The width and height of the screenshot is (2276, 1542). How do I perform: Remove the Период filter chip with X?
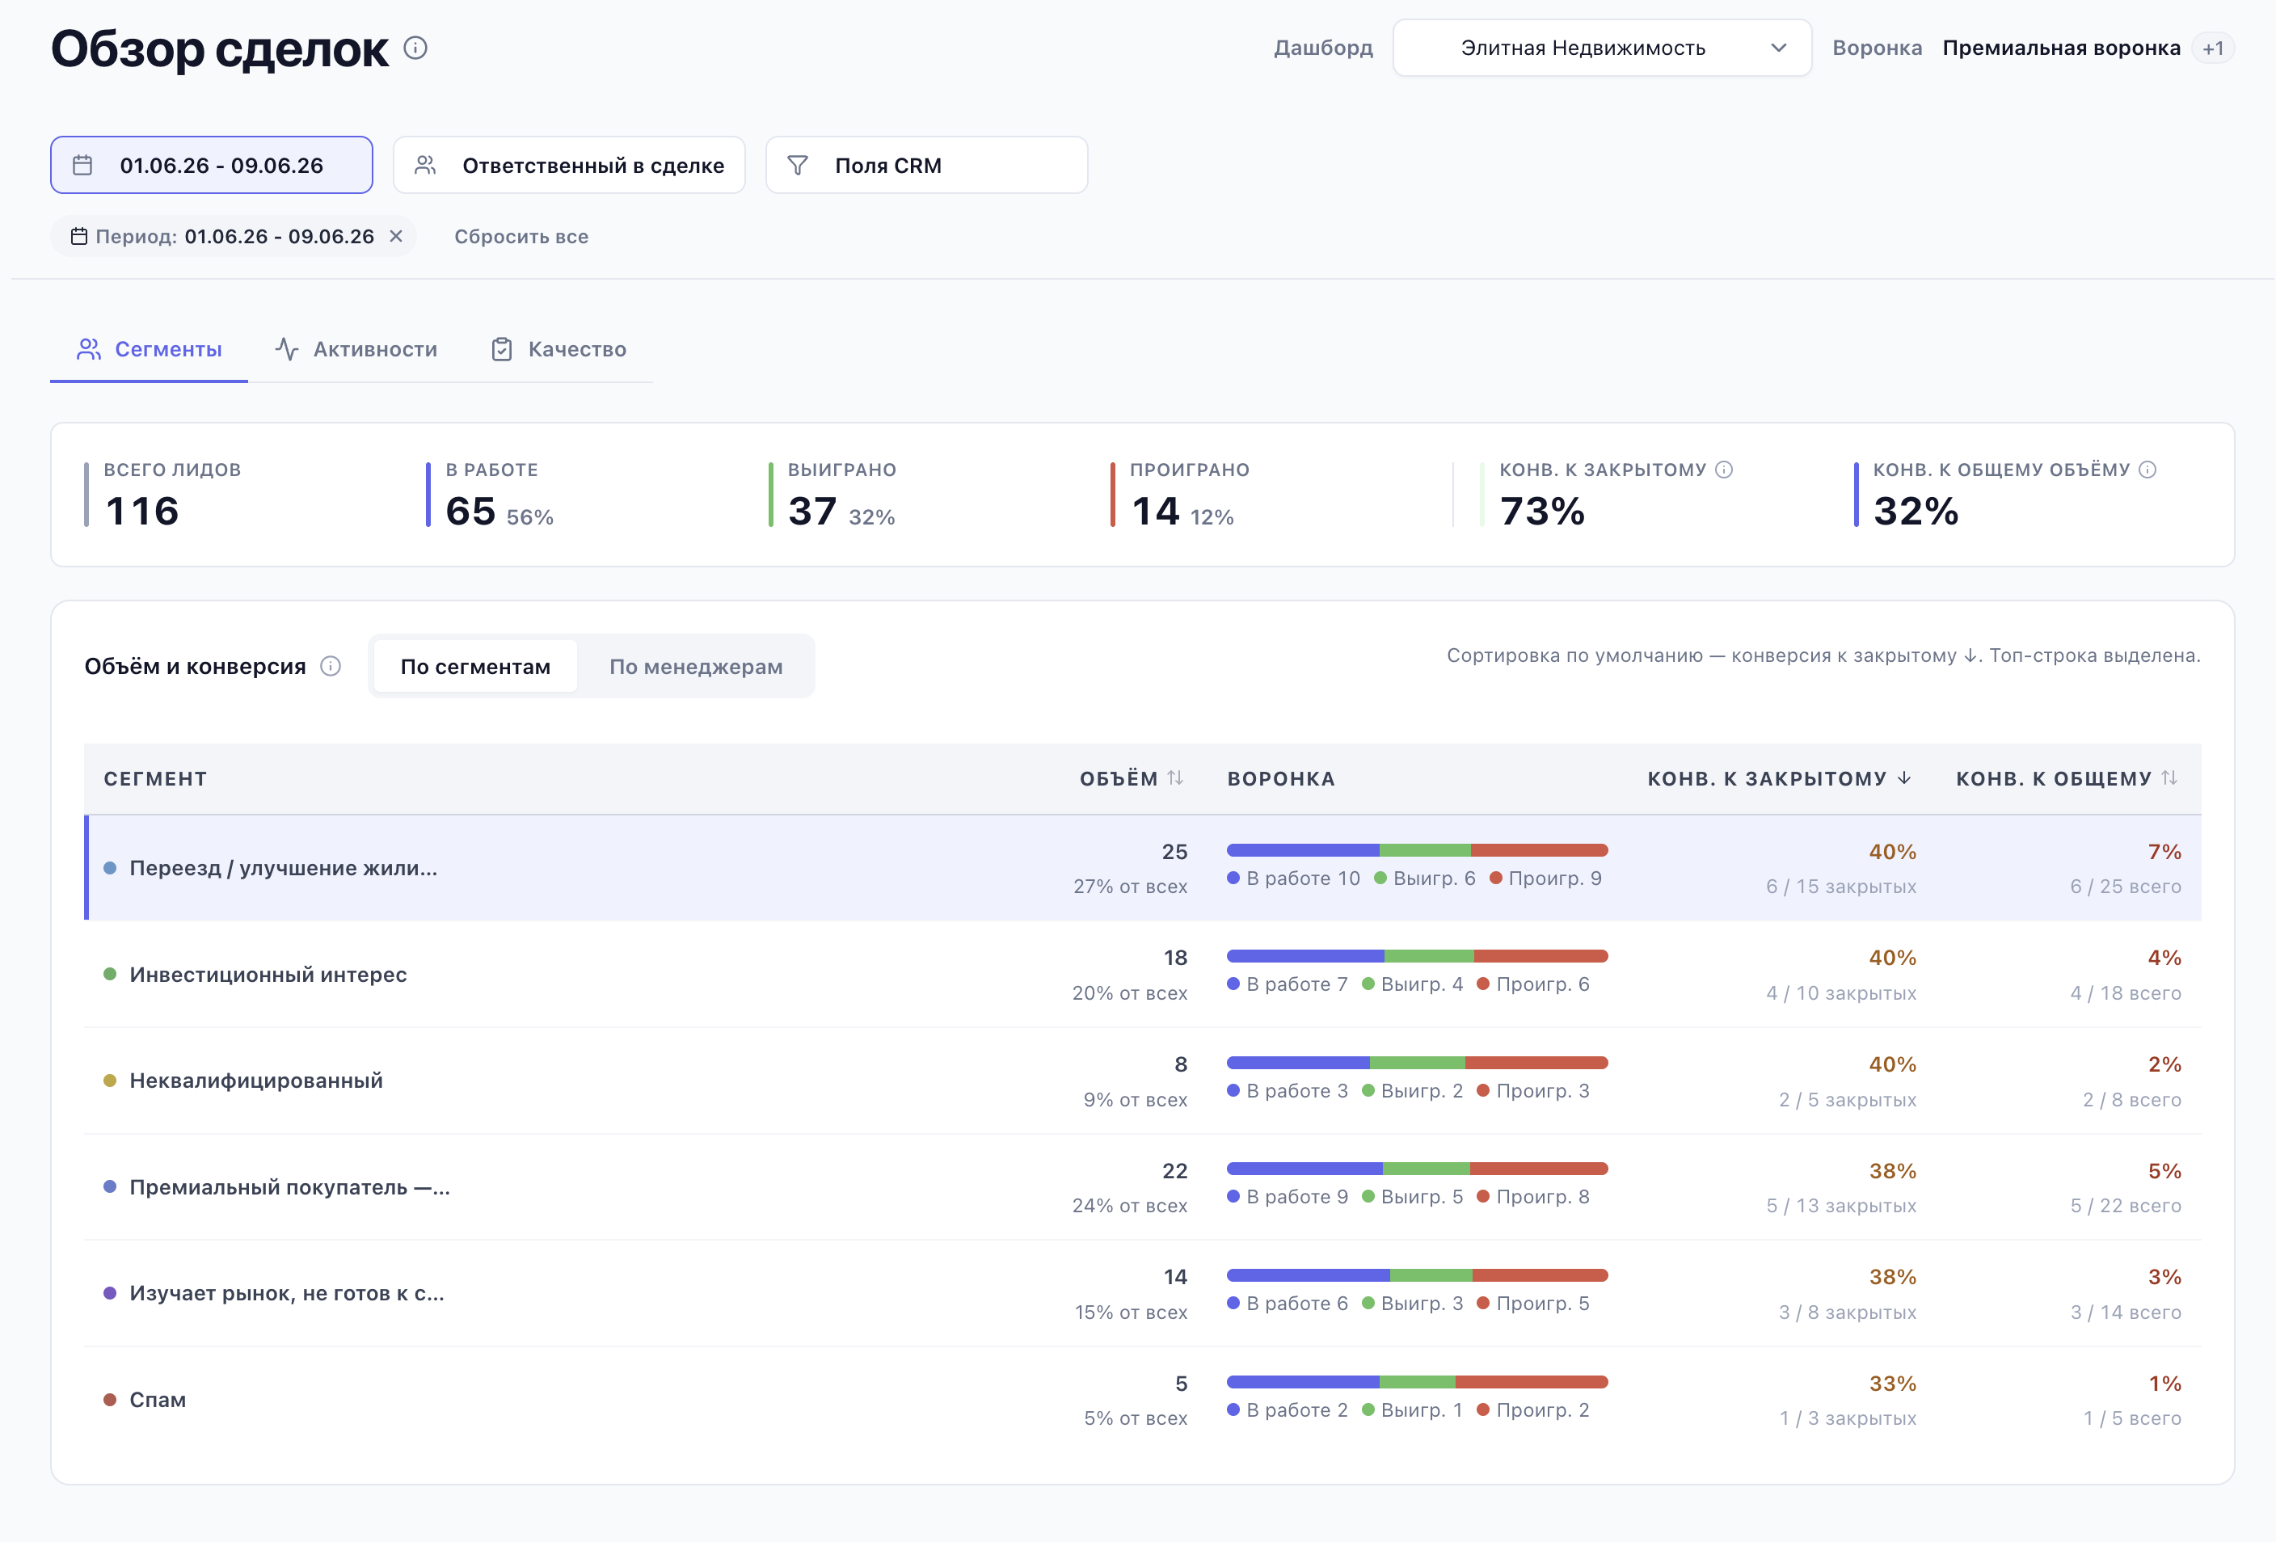[x=397, y=236]
